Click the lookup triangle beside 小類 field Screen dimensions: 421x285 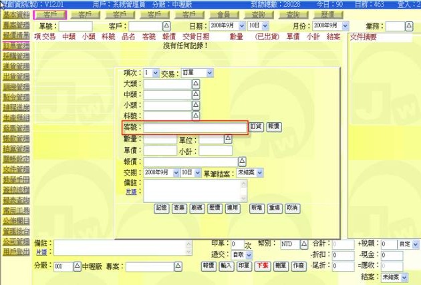coord(196,105)
